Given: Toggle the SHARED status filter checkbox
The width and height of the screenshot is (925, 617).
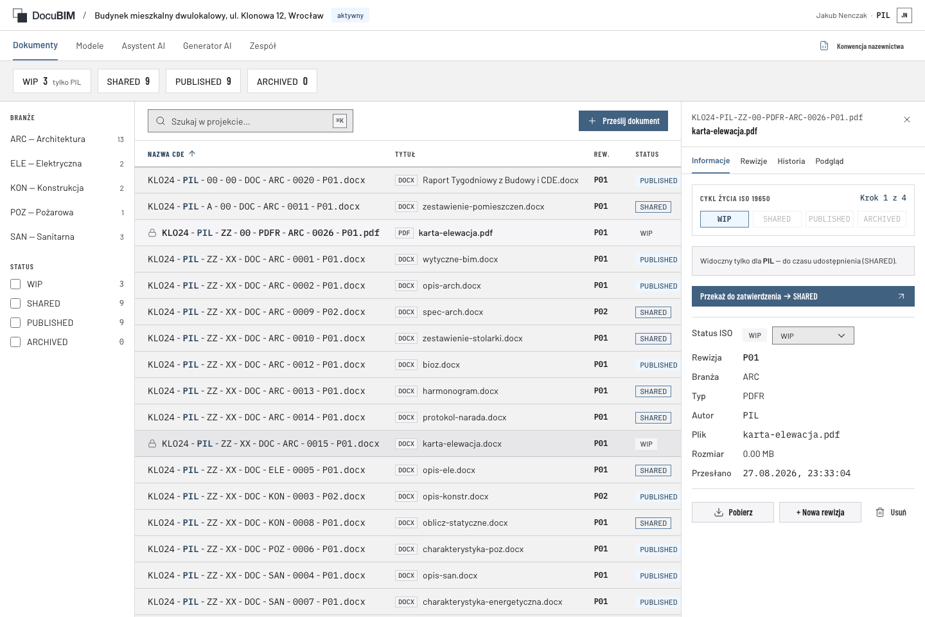Looking at the screenshot, I should click(15, 303).
